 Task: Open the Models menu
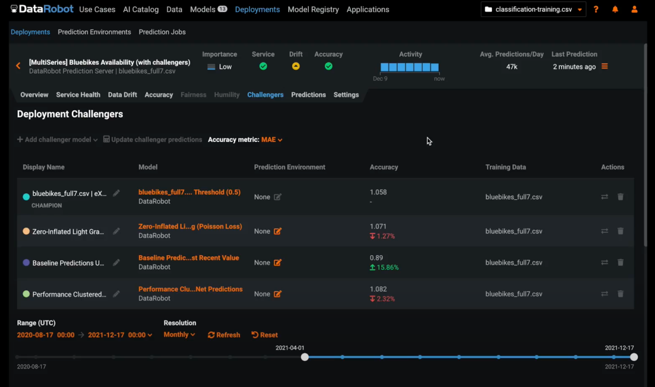pos(208,9)
